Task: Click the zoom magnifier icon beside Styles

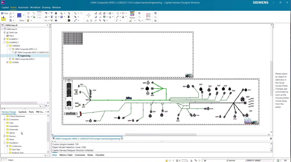Action: click(x=139, y=13)
